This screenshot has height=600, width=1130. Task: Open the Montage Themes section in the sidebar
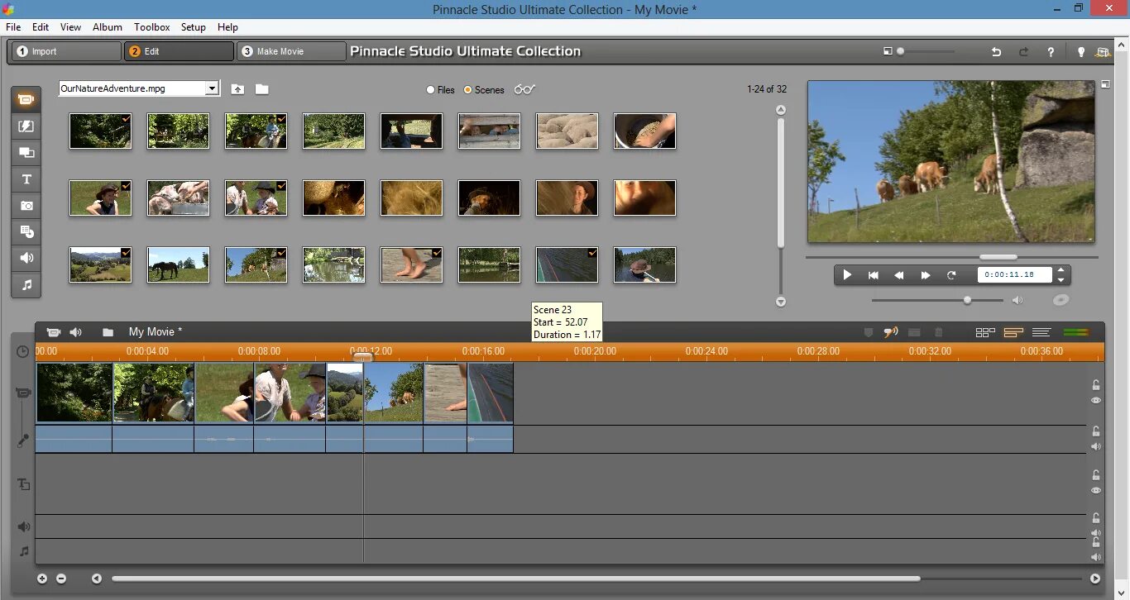pos(26,153)
